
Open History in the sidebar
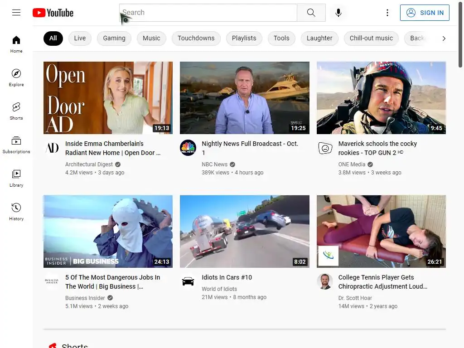coord(16,212)
